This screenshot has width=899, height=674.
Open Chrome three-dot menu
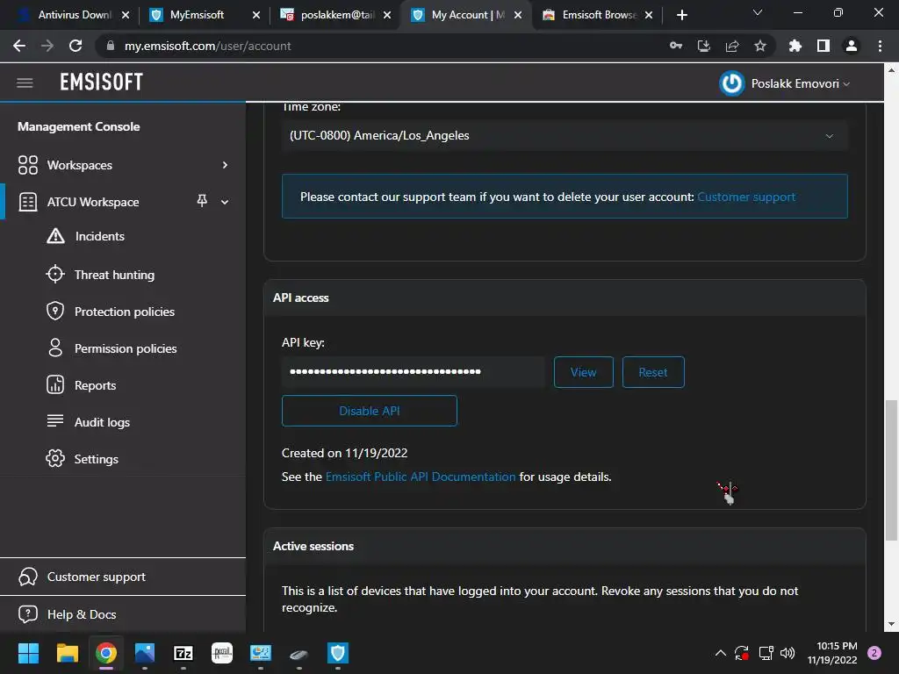pyautogui.click(x=880, y=46)
